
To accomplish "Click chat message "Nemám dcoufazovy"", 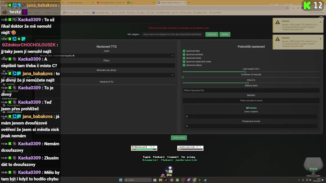I will [x=30, y=147].
